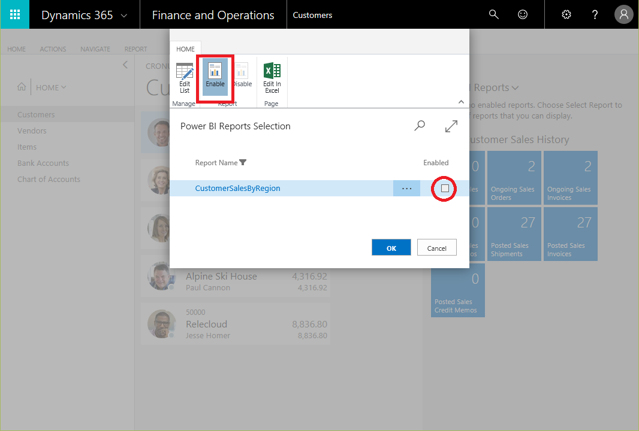
Task: Click Paul Cannon contact name
Action: [x=208, y=288]
